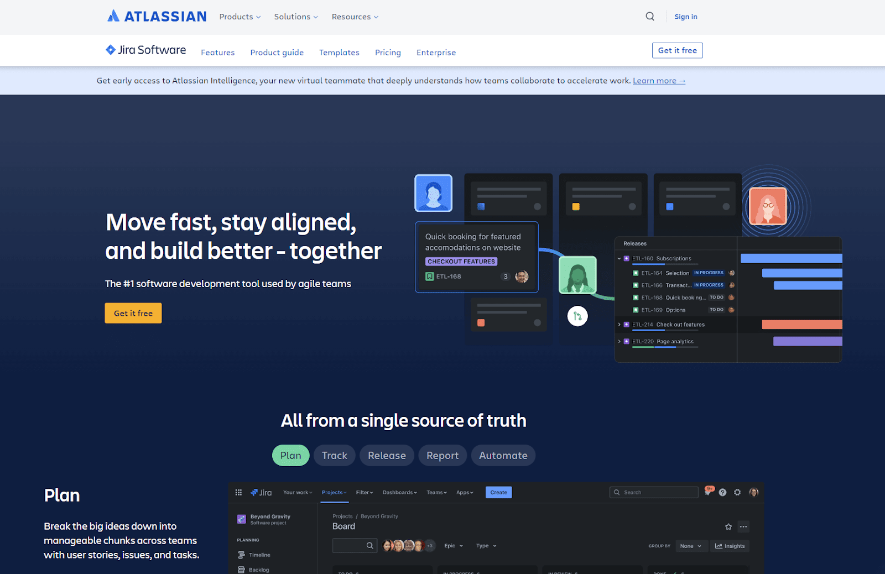Star the Beyond Gravity board as favorite
This screenshot has height=574, width=885.
pyautogui.click(x=728, y=526)
